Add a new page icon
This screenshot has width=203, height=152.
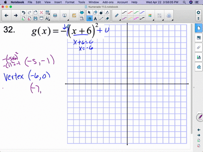point(23,19)
